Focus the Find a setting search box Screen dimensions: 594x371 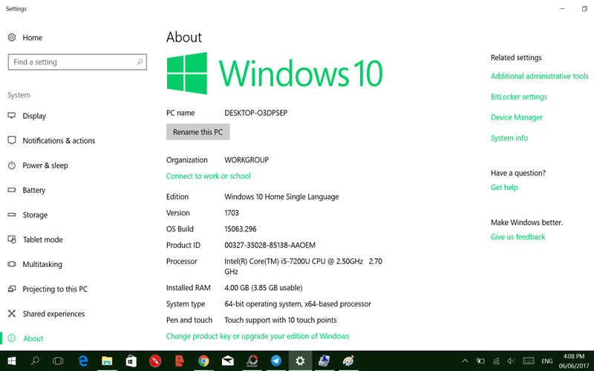point(77,62)
